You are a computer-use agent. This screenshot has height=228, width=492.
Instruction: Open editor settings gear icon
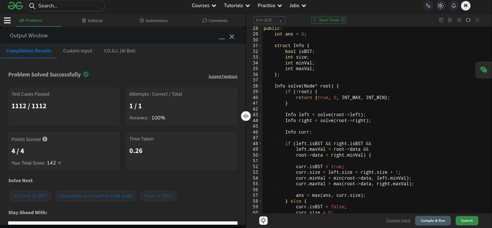coord(459,20)
